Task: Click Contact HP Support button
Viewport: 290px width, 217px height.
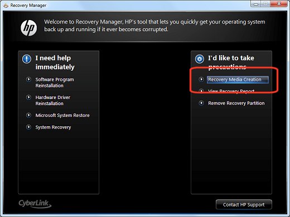Action: click(x=244, y=205)
